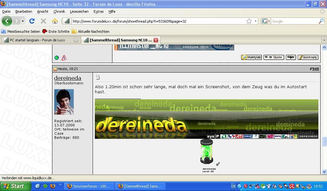327x191 pixels.
Task: Click the Show Desktop quick launch icon
Action: (38, 186)
